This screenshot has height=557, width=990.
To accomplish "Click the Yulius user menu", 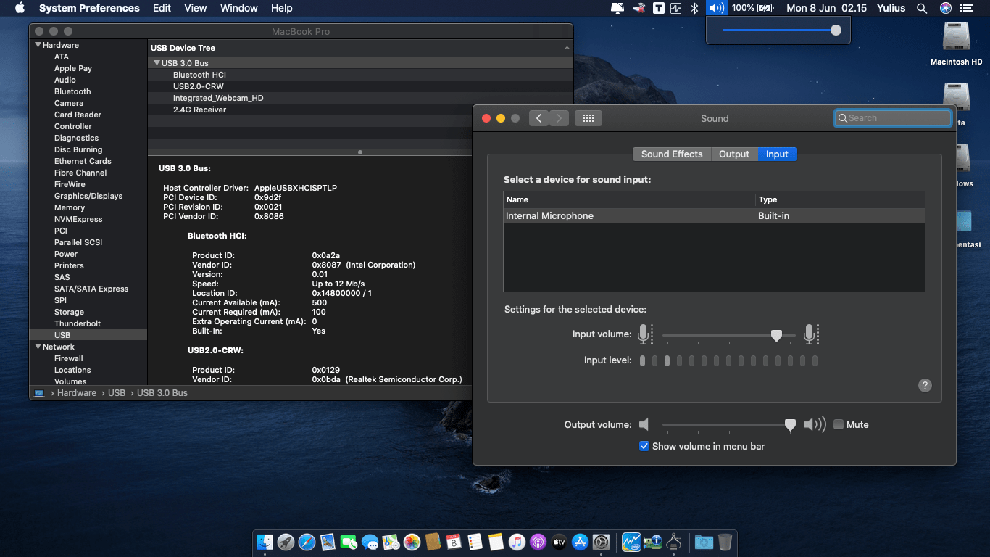I will 891,8.
